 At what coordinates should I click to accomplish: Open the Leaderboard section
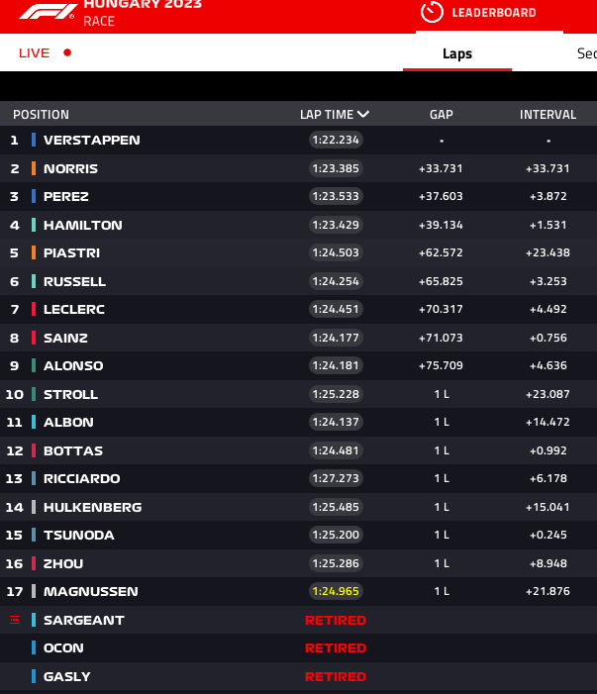coord(494,13)
